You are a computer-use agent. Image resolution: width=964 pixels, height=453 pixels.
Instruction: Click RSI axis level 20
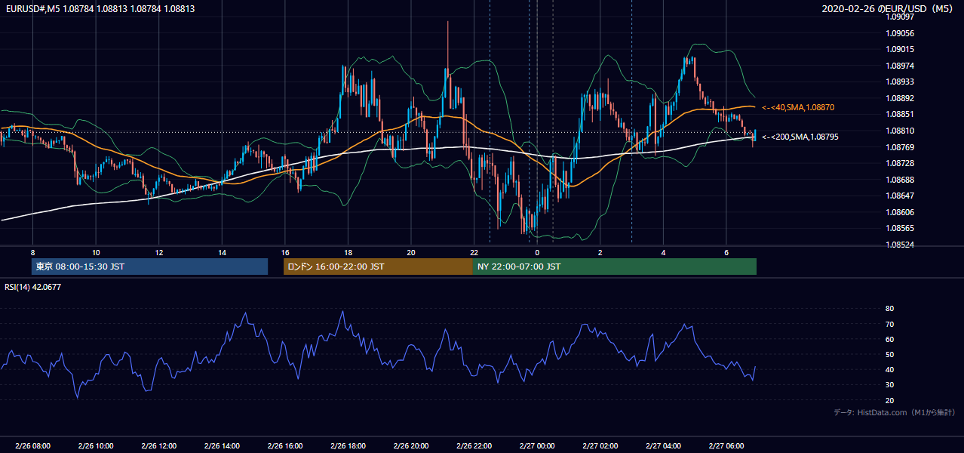[890, 400]
